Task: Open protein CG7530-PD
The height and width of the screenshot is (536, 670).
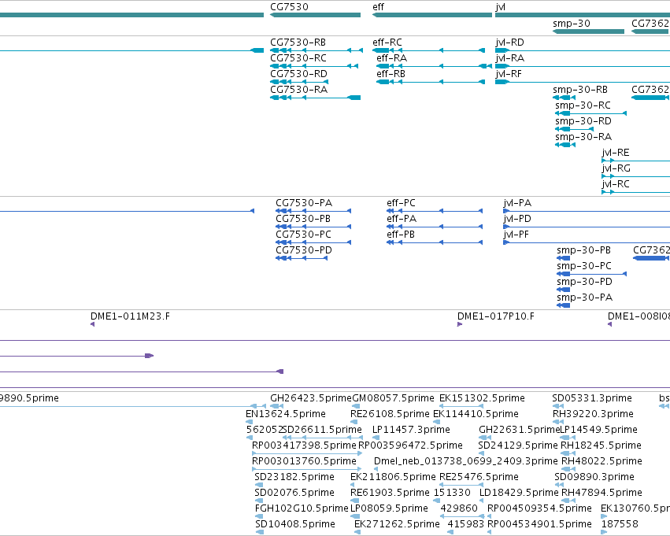Action: click(304, 250)
